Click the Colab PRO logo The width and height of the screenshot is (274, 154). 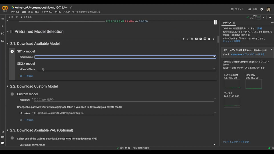pos(5,9)
